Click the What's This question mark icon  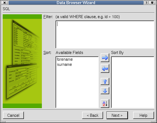pos(146,3)
